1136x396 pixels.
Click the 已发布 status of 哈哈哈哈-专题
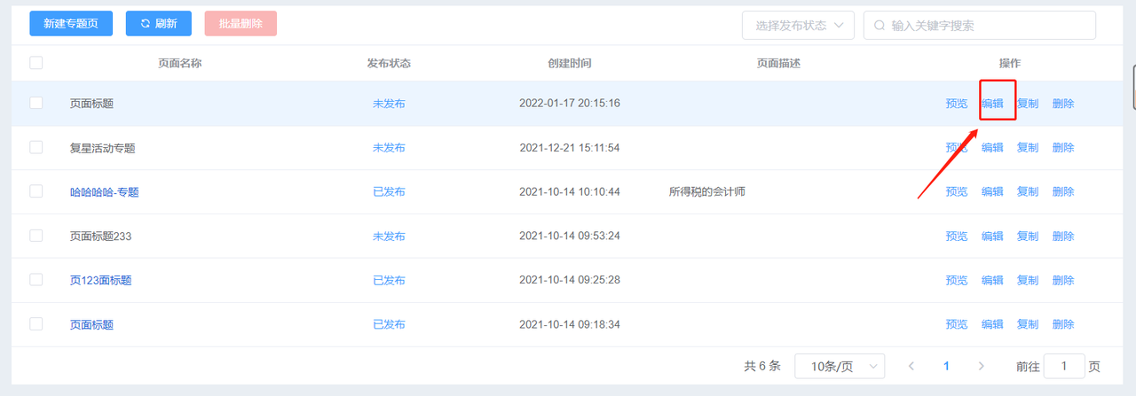point(389,192)
